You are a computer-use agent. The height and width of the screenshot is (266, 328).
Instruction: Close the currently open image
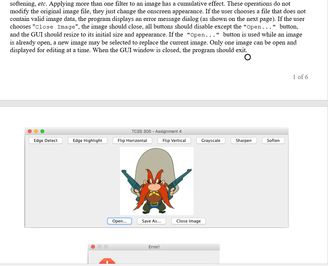pyautogui.click(x=188, y=221)
